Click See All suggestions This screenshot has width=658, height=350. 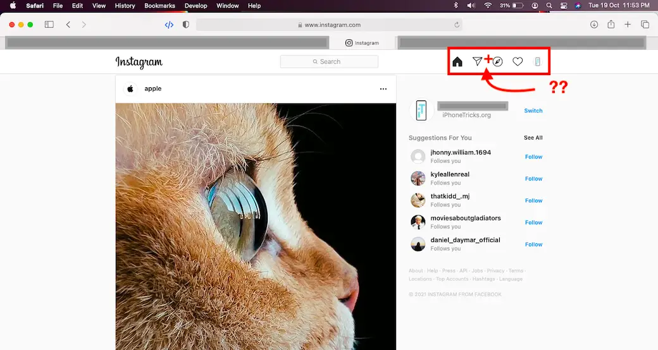click(533, 138)
